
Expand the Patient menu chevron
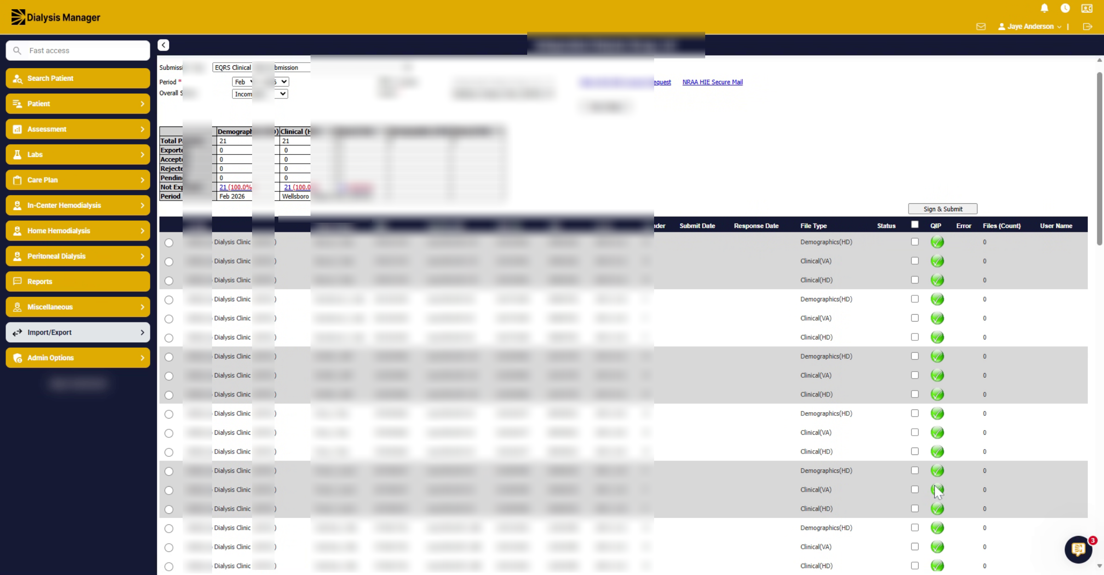[142, 104]
